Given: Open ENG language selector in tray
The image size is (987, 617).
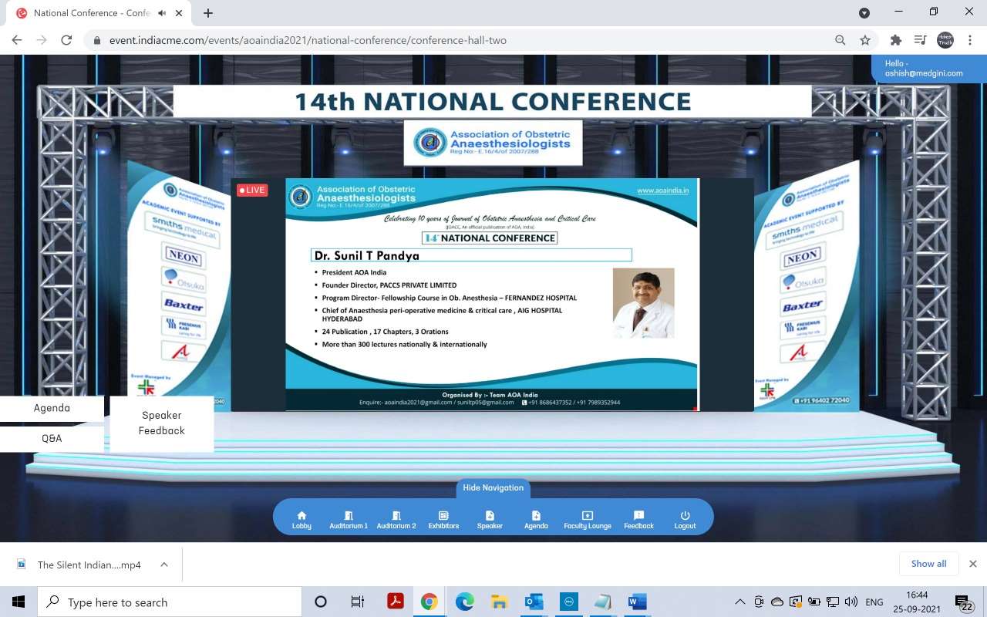Looking at the screenshot, I should point(874,602).
